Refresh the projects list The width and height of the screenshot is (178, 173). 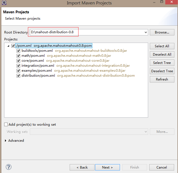pyautogui.click(x=162, y=79)
